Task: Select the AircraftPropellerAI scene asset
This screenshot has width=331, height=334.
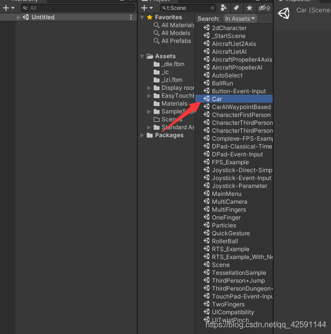Action: coord(234,67)
